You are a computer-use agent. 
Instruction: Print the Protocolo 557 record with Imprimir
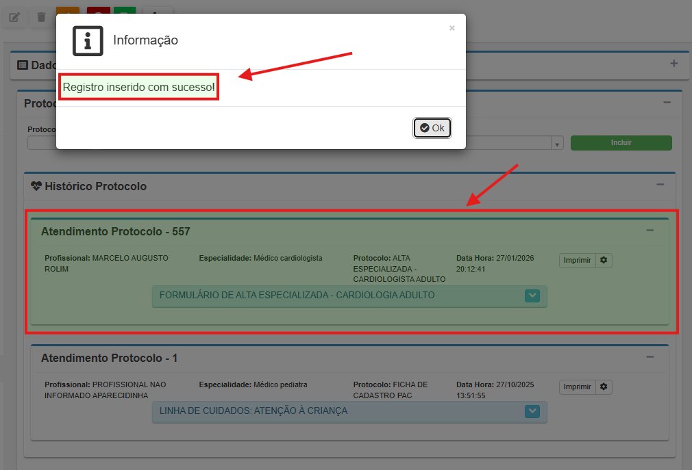click(x=577, y=261)
